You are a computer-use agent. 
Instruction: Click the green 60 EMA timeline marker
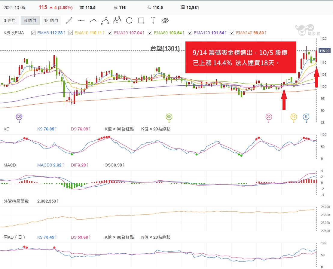[169, 117]
